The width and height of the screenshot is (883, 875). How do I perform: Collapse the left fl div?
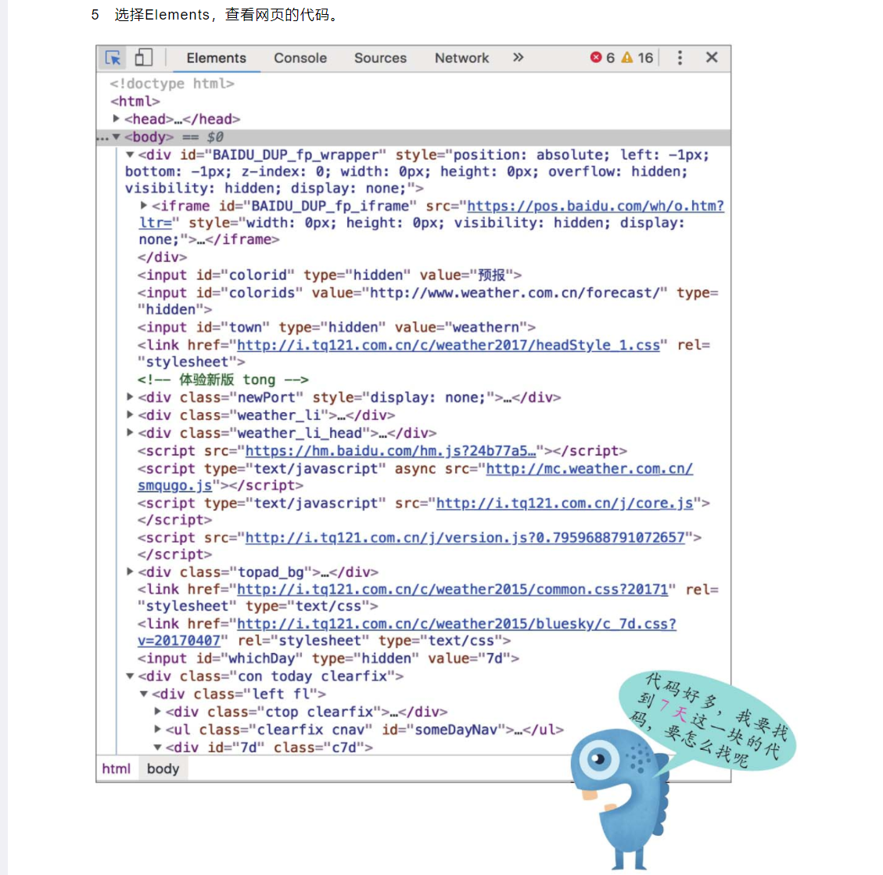(x=144, y=694)
